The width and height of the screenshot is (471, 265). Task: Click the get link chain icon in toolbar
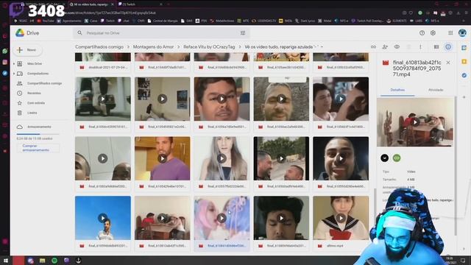pyautogui.click(x=373, y=47)
